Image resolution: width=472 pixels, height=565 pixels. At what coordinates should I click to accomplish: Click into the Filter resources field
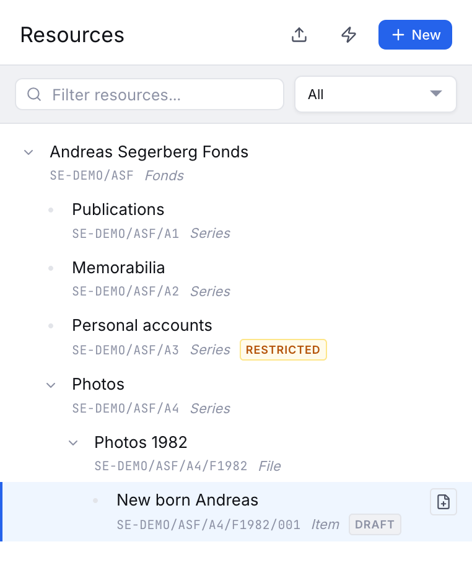pos(149,94)
